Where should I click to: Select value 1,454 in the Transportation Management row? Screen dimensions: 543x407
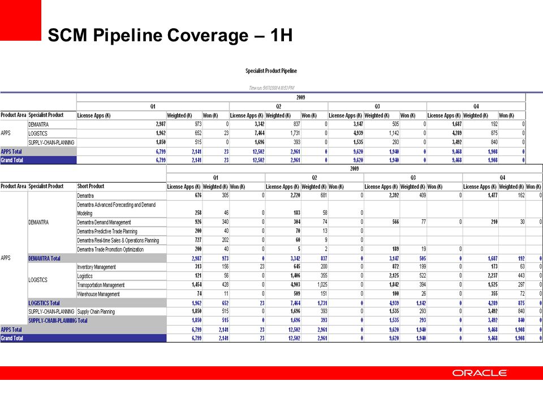(x=196, y=284)
